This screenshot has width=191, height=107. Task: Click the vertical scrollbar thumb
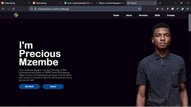pos(190,23)
